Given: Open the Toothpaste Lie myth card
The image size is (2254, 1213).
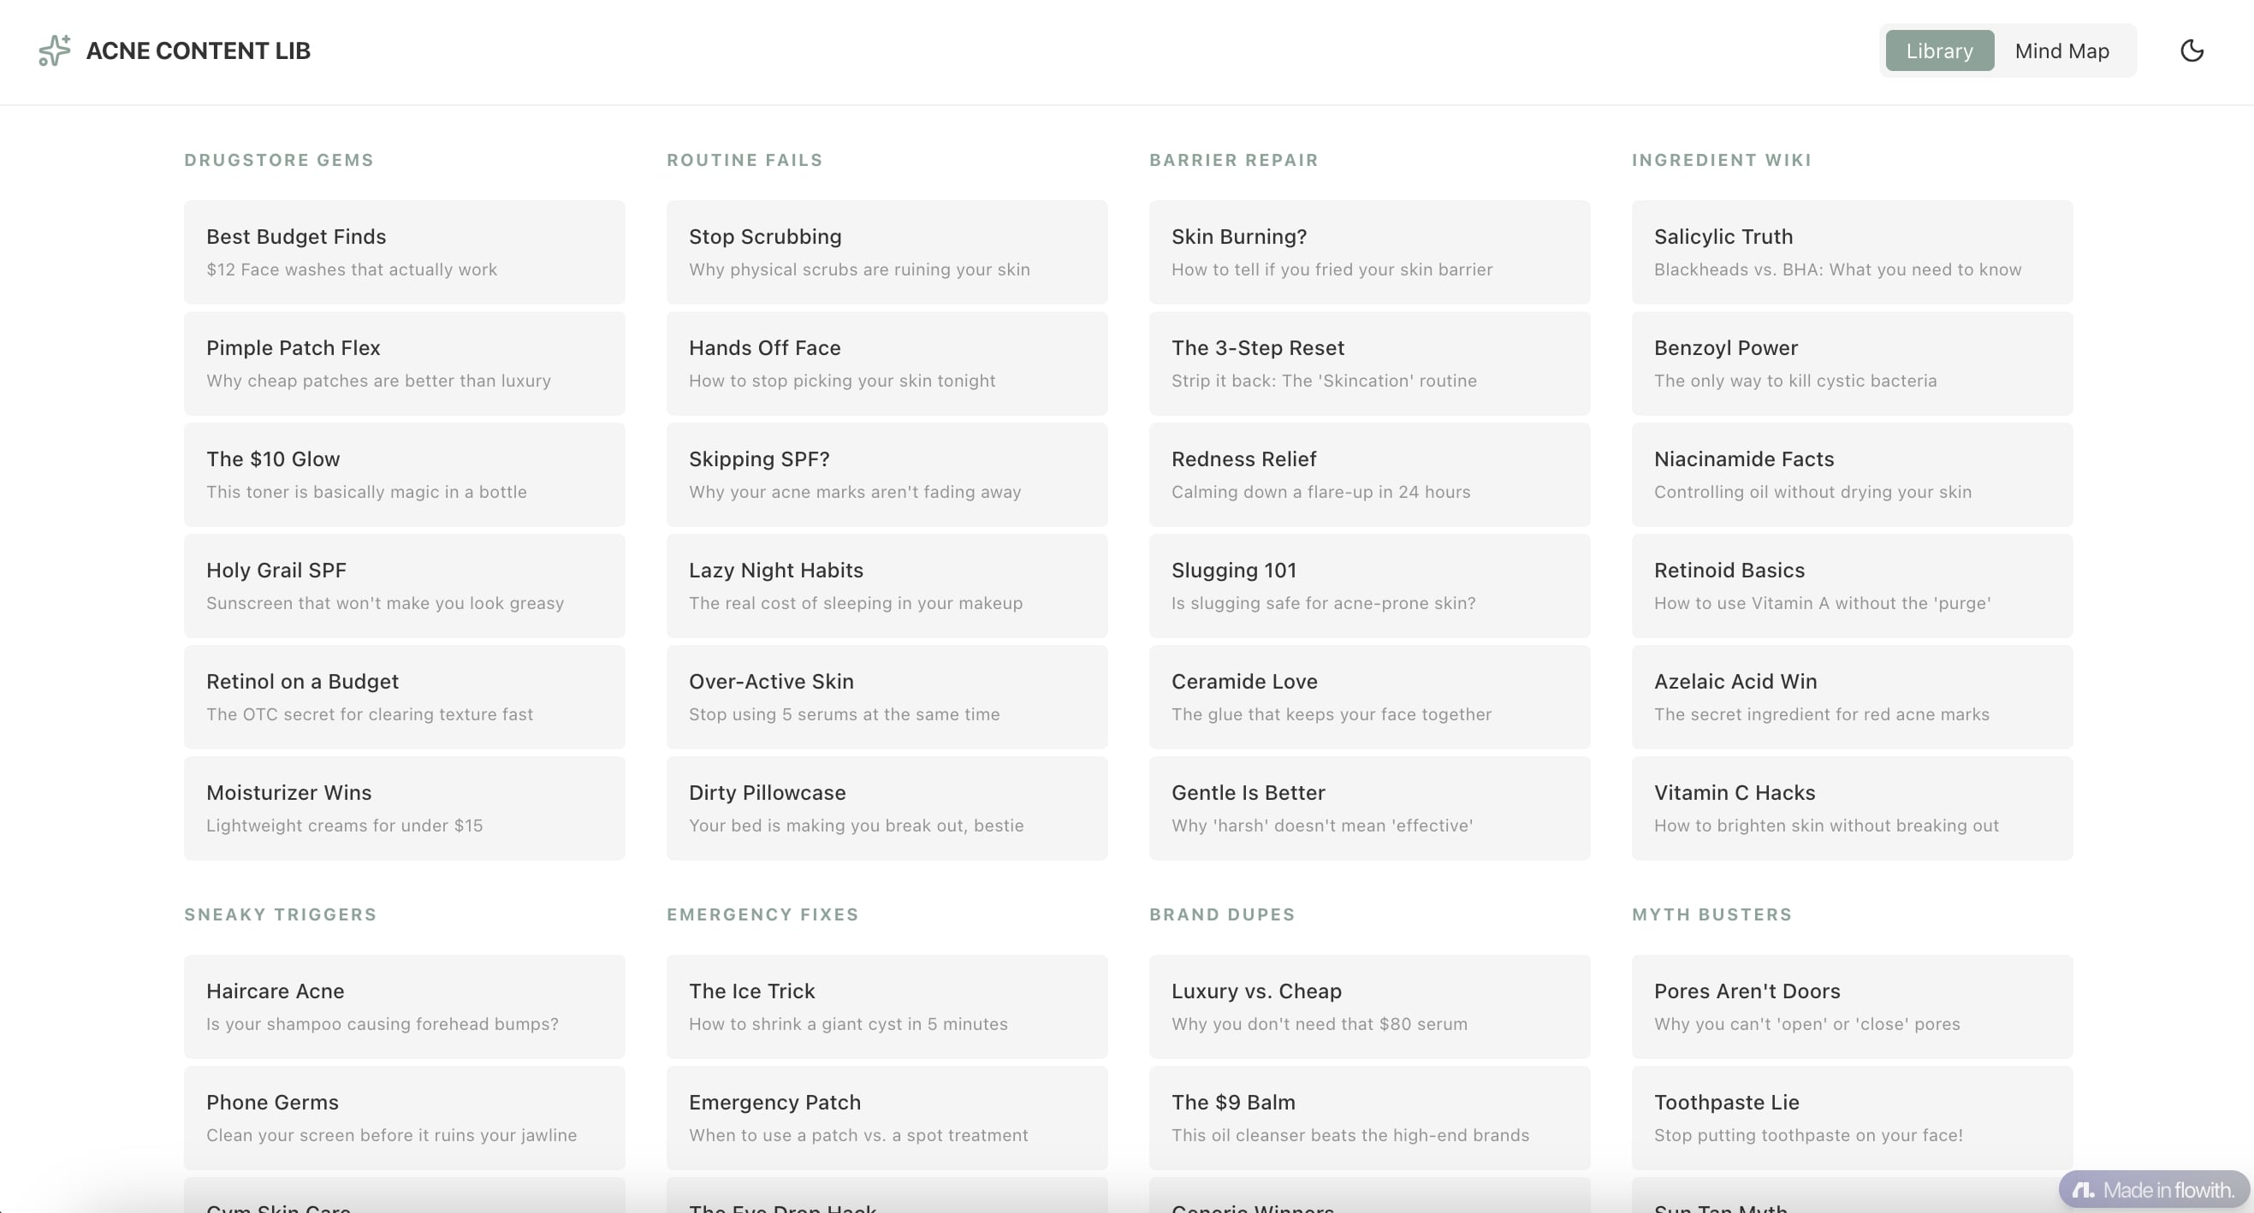Looking at the screenshot, I should coord(1852,1118).
